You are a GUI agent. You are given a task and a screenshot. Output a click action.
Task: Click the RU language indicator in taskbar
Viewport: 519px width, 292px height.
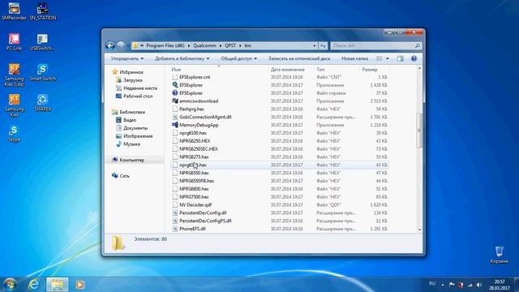[x=432, y=284]
